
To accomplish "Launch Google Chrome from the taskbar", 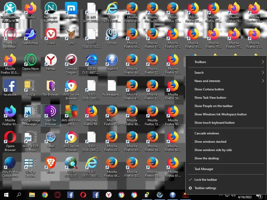I will click(x=45, y=195).
